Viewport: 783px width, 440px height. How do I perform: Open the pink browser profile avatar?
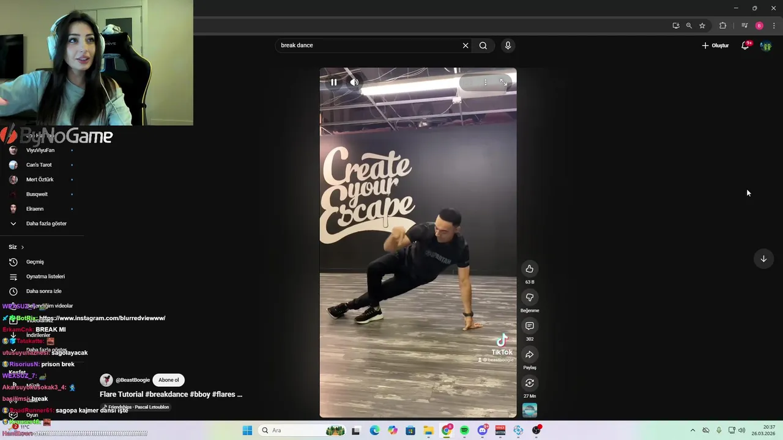coord(759,26)
